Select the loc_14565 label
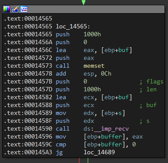This screenshot has height=163, width=168. point(73,27)
